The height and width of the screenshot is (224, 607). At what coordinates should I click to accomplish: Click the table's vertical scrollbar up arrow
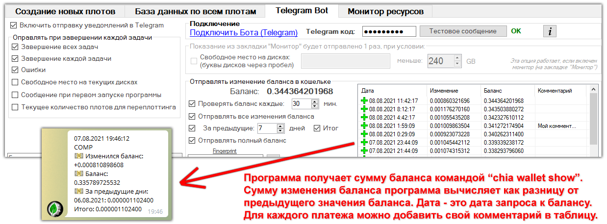coord(593,90)
